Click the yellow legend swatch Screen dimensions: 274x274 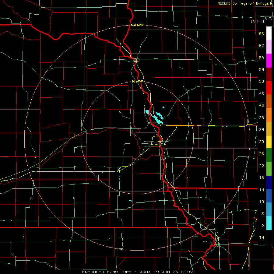[x=269, y=142]
